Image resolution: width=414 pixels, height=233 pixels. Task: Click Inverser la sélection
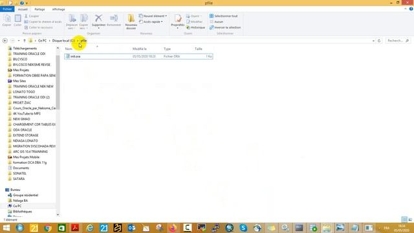point(225,27)
